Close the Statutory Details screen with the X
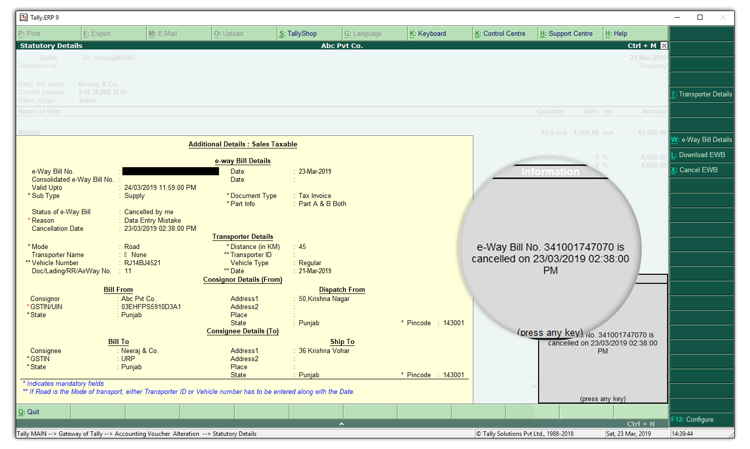Image resolution: width=750 pixels, height=449 pixels. point(664,45)
